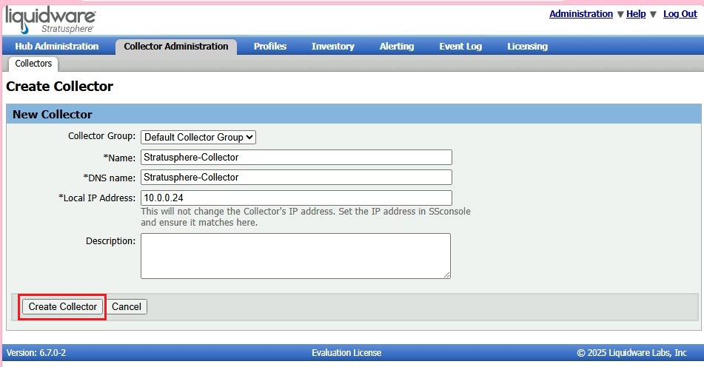Click the IP address hint text
704x367 pixels.
tap(305, 217)
